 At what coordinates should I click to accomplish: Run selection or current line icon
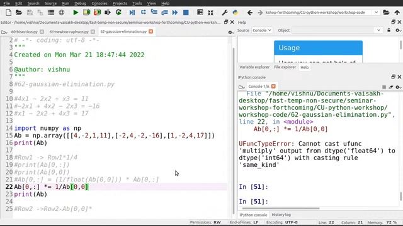(x=108, y=13)
